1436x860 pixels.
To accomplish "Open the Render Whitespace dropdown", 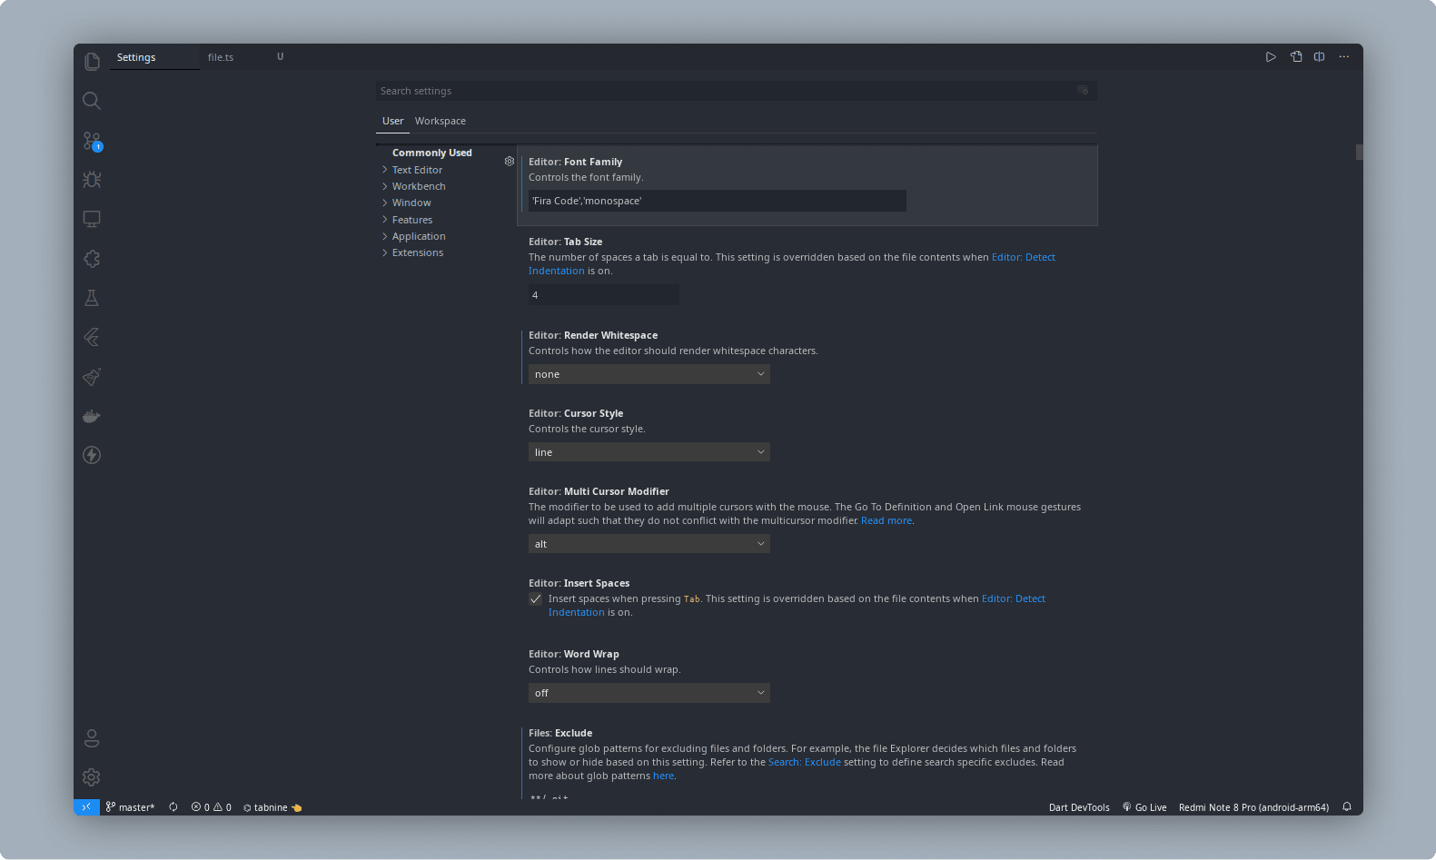I will point(649,374).
